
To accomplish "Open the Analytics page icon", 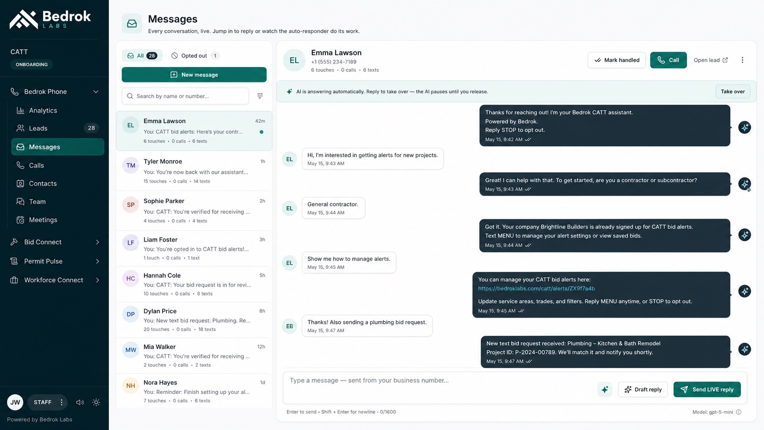I will click(x=20, y=110).
